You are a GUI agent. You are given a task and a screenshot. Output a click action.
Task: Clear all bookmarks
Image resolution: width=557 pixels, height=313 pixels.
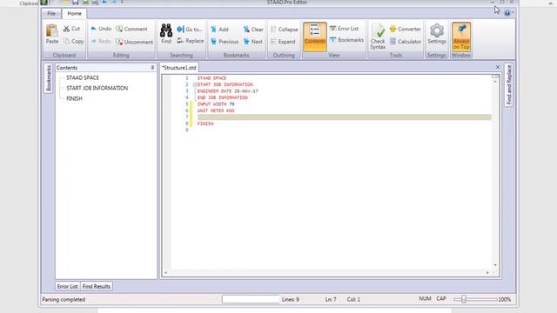click(x=253, y=30)
